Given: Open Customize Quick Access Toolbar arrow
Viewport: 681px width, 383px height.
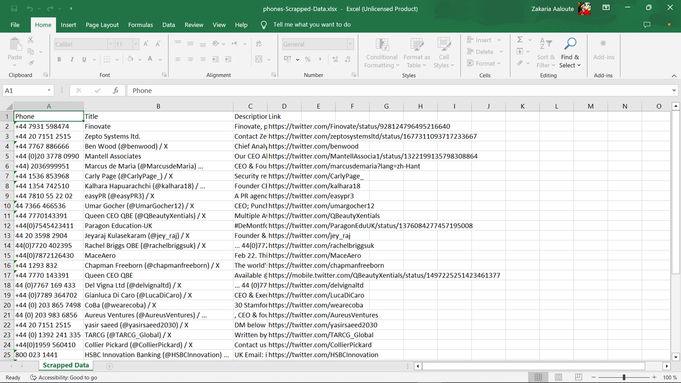Looking at the screenshot, I should pyautogui.click(x=71, y=9).
